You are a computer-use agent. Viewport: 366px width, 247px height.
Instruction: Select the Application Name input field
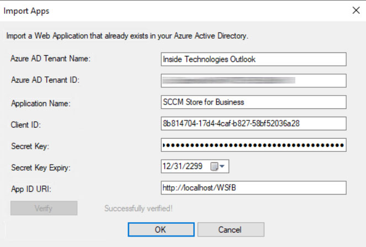point(253,102)
